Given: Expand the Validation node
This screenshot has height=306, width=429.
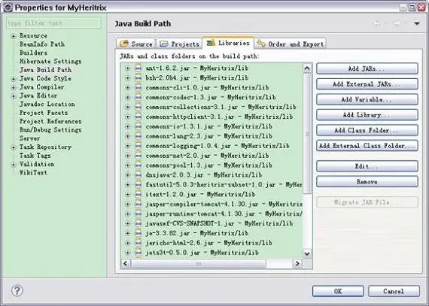Looking at the screenshot, I should 14,165.
